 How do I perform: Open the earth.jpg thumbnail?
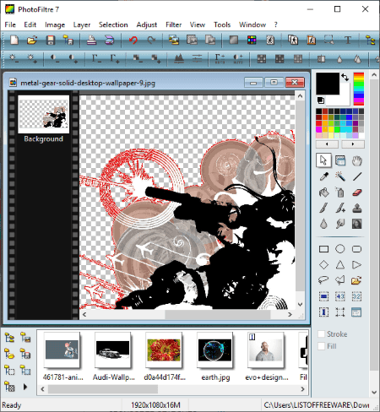coord(214,350)
